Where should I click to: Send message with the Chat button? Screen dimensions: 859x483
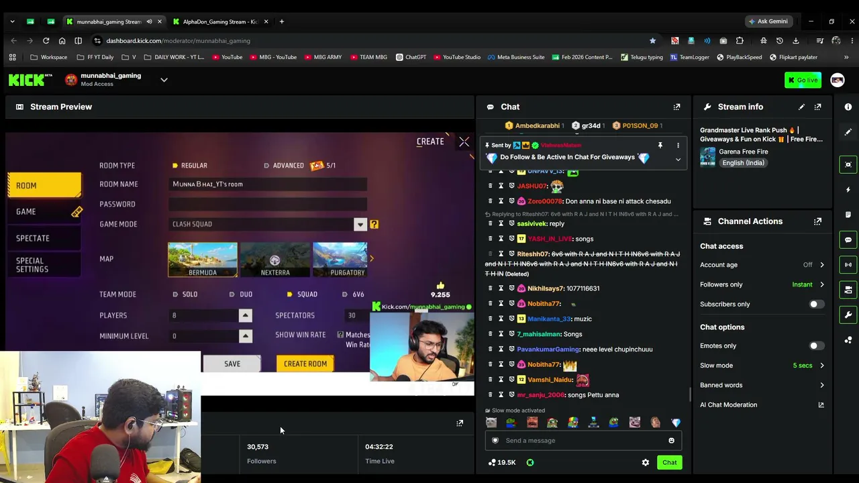(670, 462)
